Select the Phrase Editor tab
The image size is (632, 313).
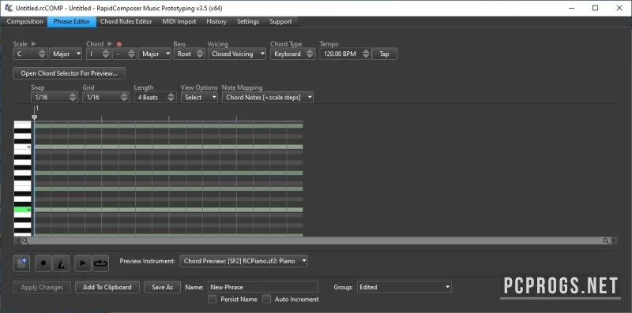coord(72,22)
